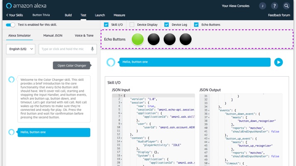Switch to Manual JSON tab
Viewport: 296px width, 166px height.
coord(53,36)
